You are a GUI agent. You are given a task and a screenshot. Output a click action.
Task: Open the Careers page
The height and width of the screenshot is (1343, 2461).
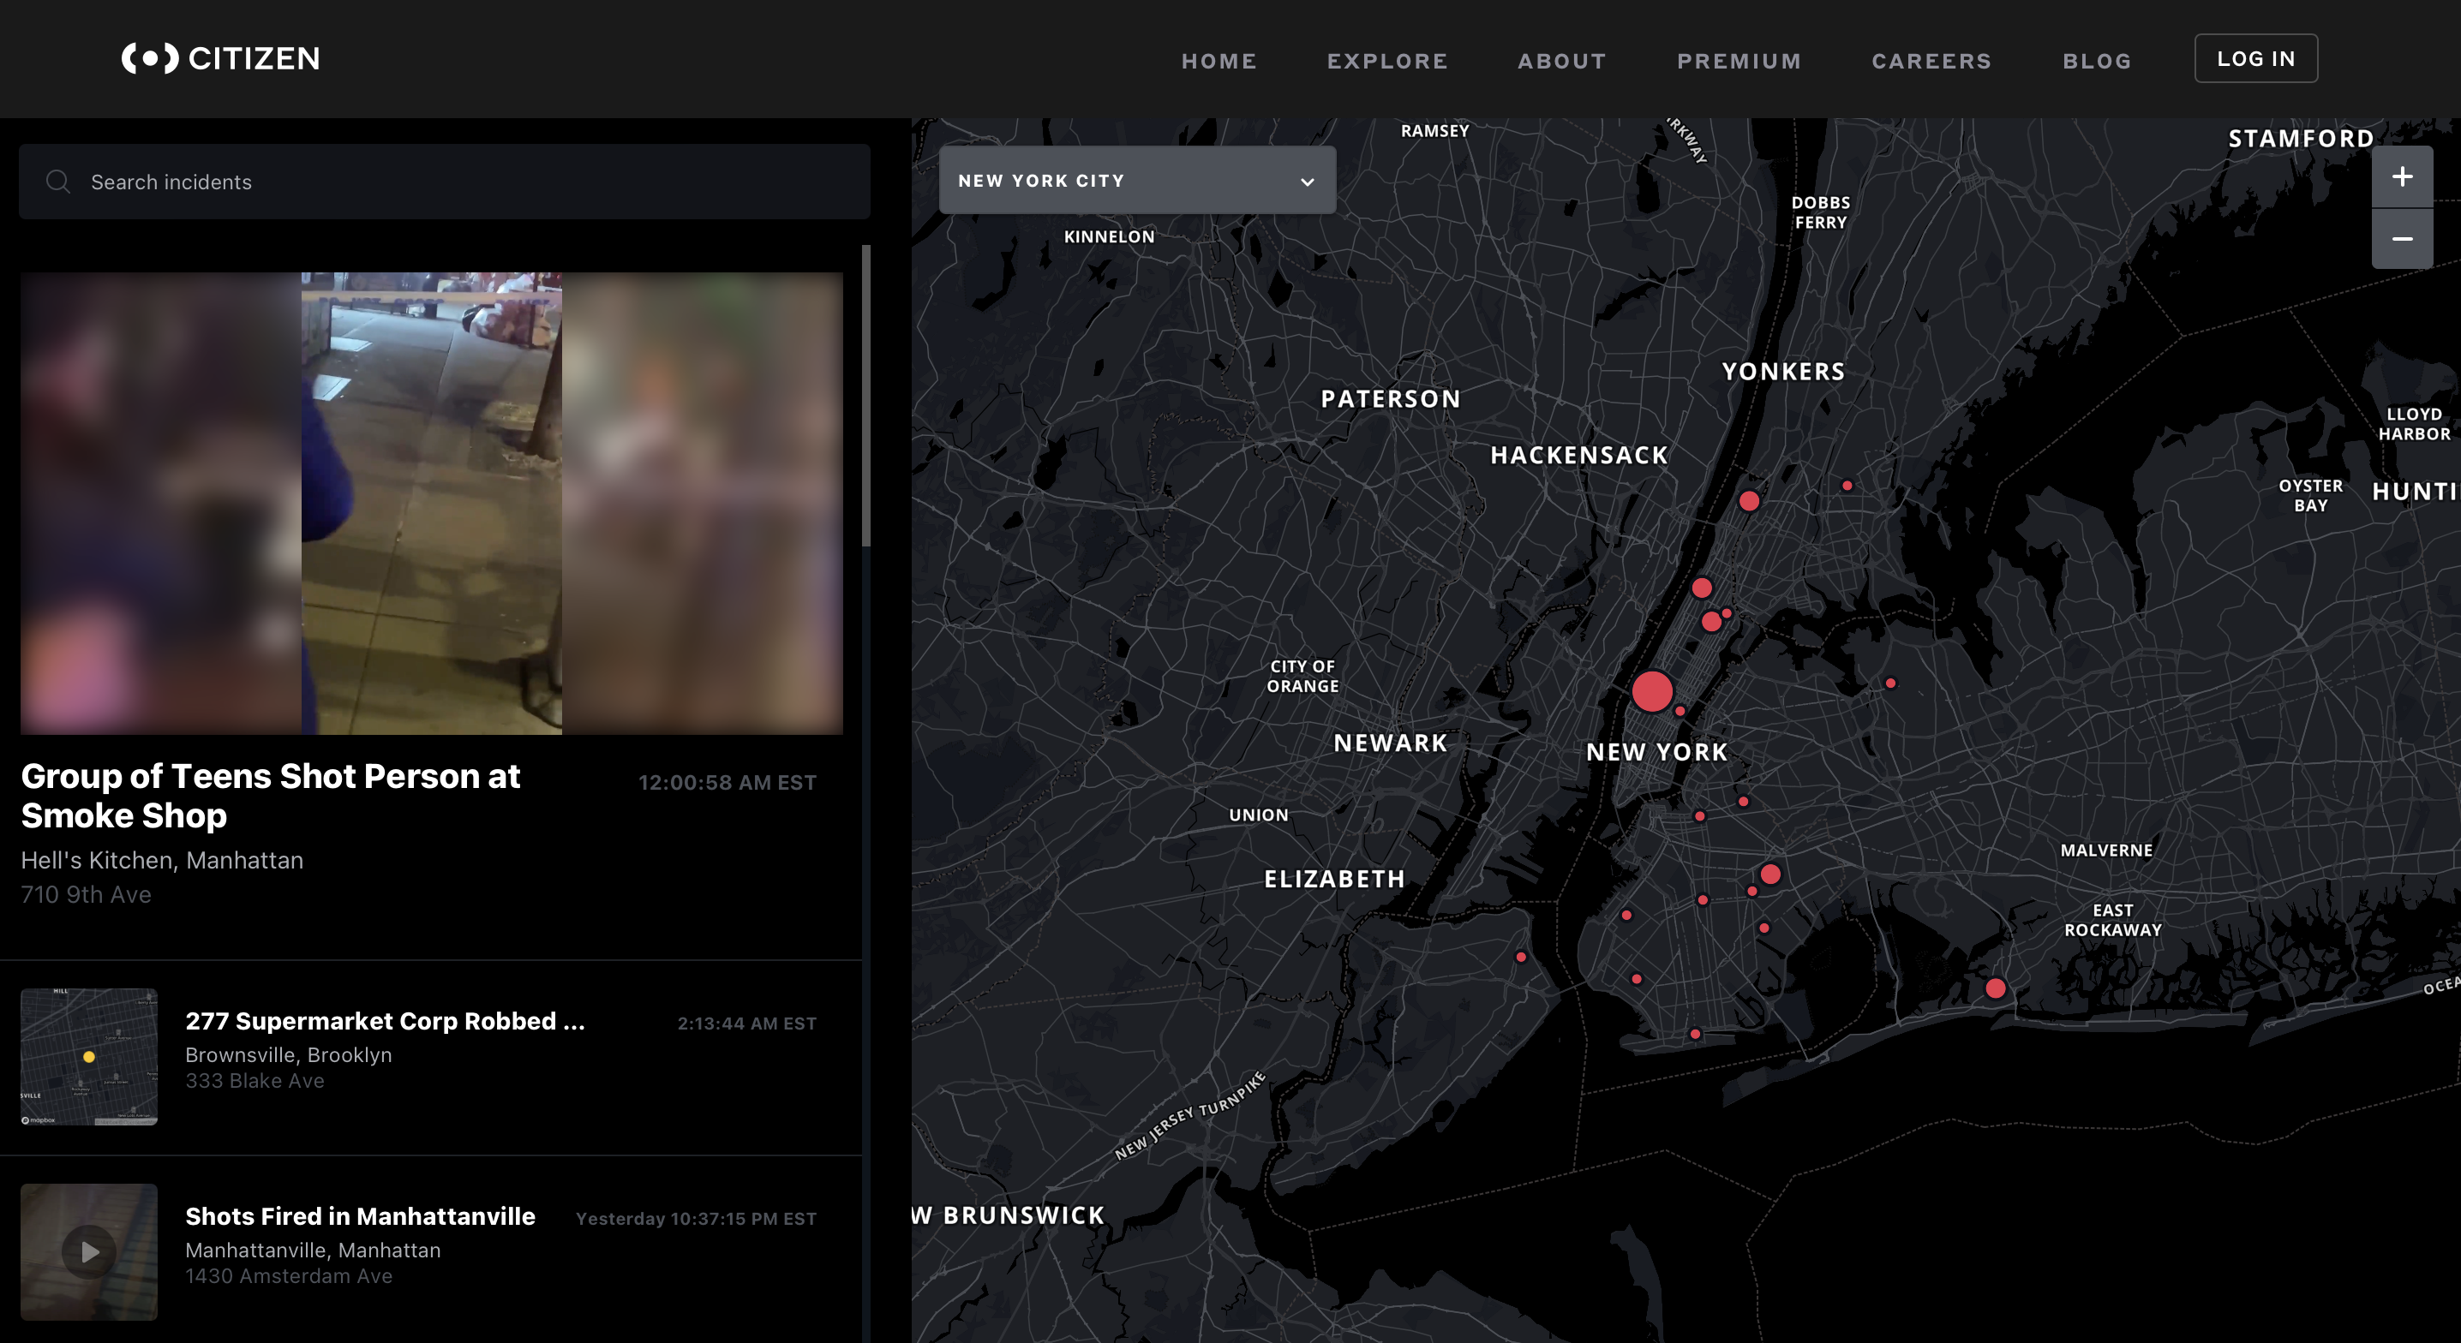pyautogui.click(x=1931, y=60)
